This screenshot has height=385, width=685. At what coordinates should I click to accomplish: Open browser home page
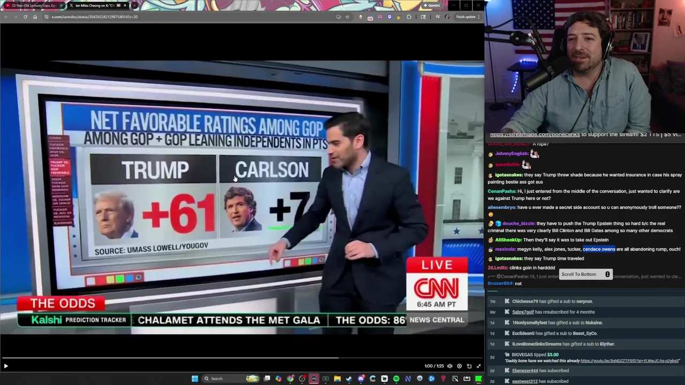pyautogui.click(x=35, y=17)
